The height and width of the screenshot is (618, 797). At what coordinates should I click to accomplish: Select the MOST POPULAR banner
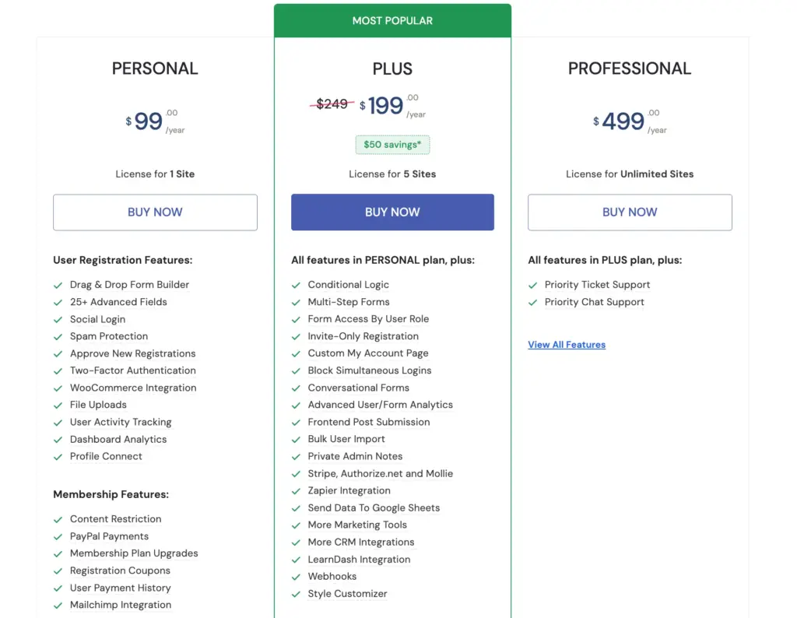point(392,20)
